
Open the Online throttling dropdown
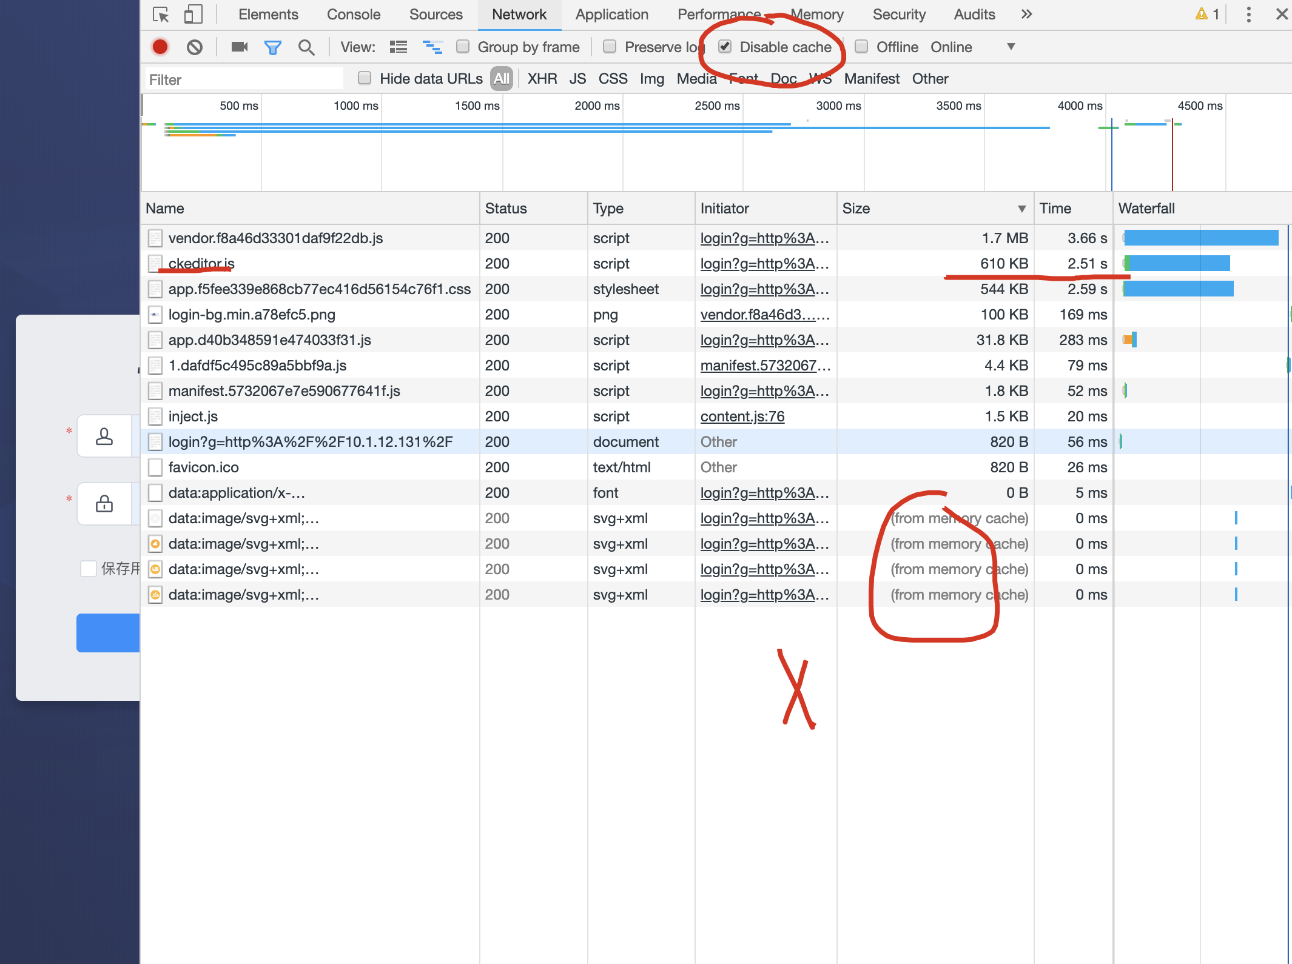[x=973, y=47]
